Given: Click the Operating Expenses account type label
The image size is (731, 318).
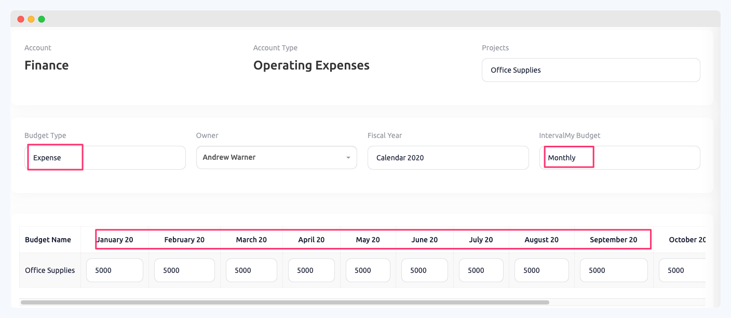Looking at the screenshot, I should [311, 65].
